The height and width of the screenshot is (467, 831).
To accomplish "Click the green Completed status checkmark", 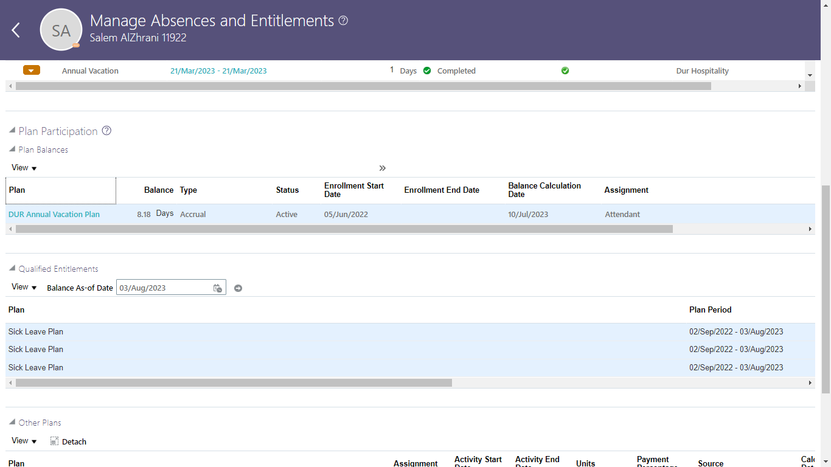I will coord(427,71).
